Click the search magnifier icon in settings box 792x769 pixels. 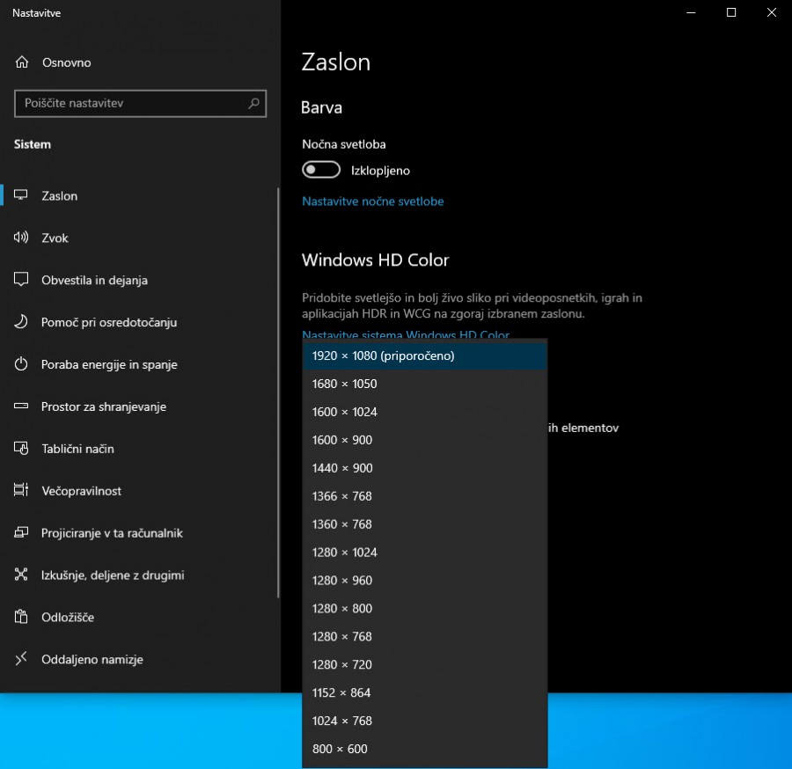click(253, 104)
